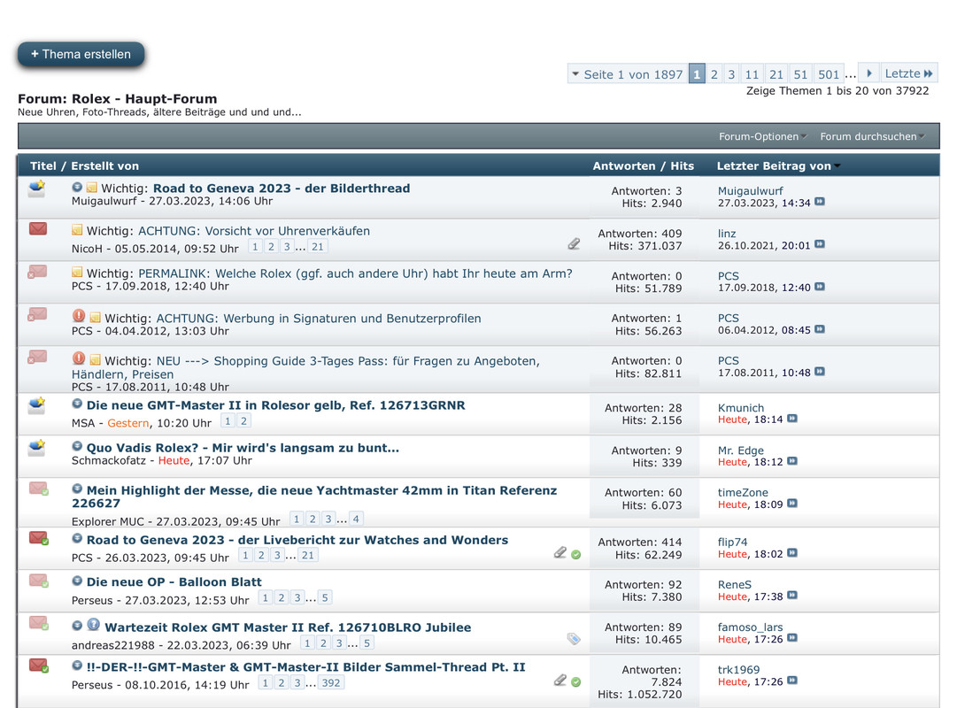The height and width of the screenshot is (708, 957).
Task: Go to last post icon by linz
Action: pyautogui.click(x=820, y=244)
